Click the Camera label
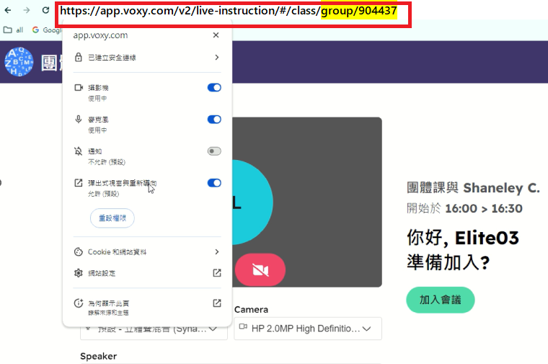548x364 pixels. tap(251, 309)
